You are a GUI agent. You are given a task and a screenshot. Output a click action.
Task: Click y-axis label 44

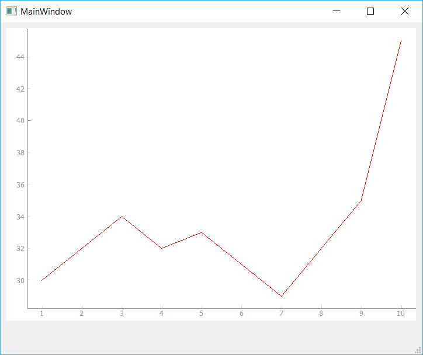20,57
